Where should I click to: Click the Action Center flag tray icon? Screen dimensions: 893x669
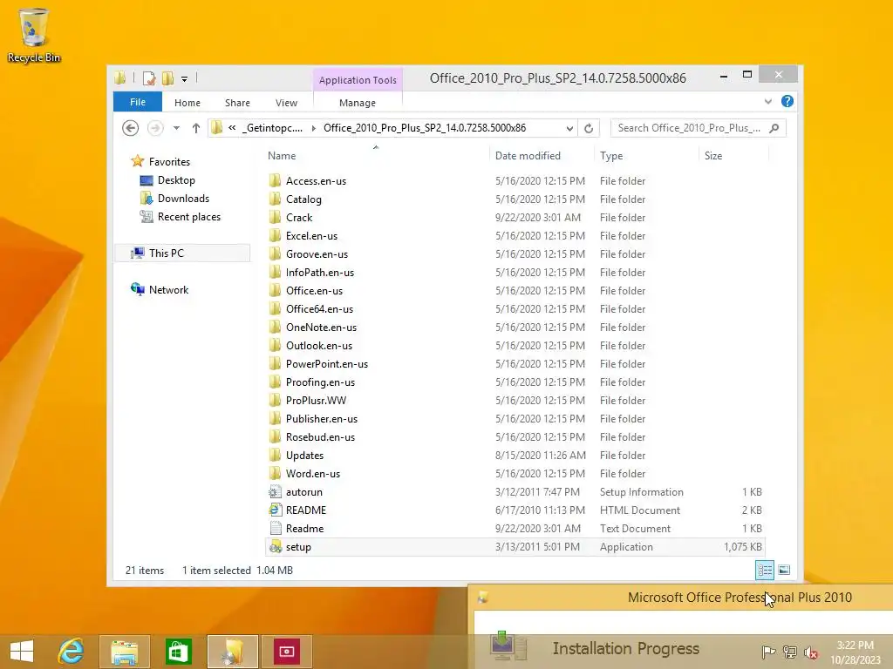coord(767,652)
